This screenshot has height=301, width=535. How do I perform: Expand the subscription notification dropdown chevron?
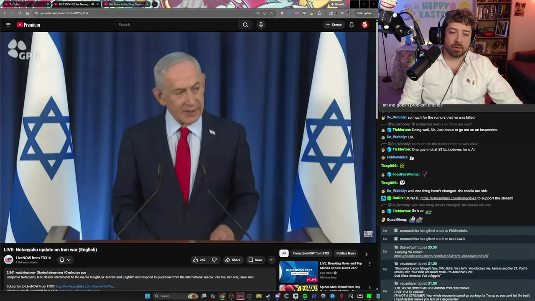click(x=69, y=260)
